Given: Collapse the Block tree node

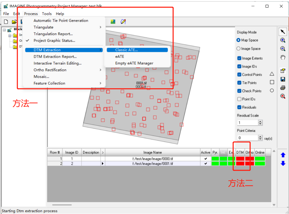Looking at the screenshot, I should [x=4, y=30].
